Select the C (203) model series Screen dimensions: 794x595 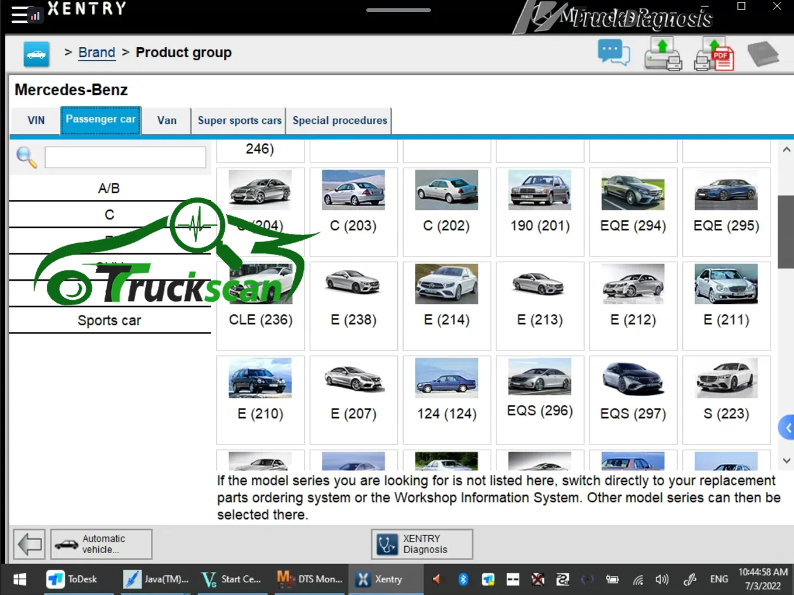tap(354, 212)
